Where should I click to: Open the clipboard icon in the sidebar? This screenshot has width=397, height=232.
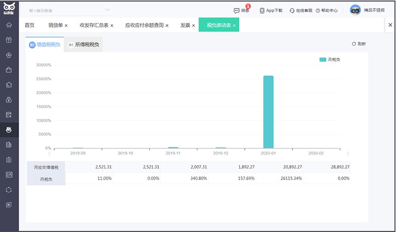point(9,160)
